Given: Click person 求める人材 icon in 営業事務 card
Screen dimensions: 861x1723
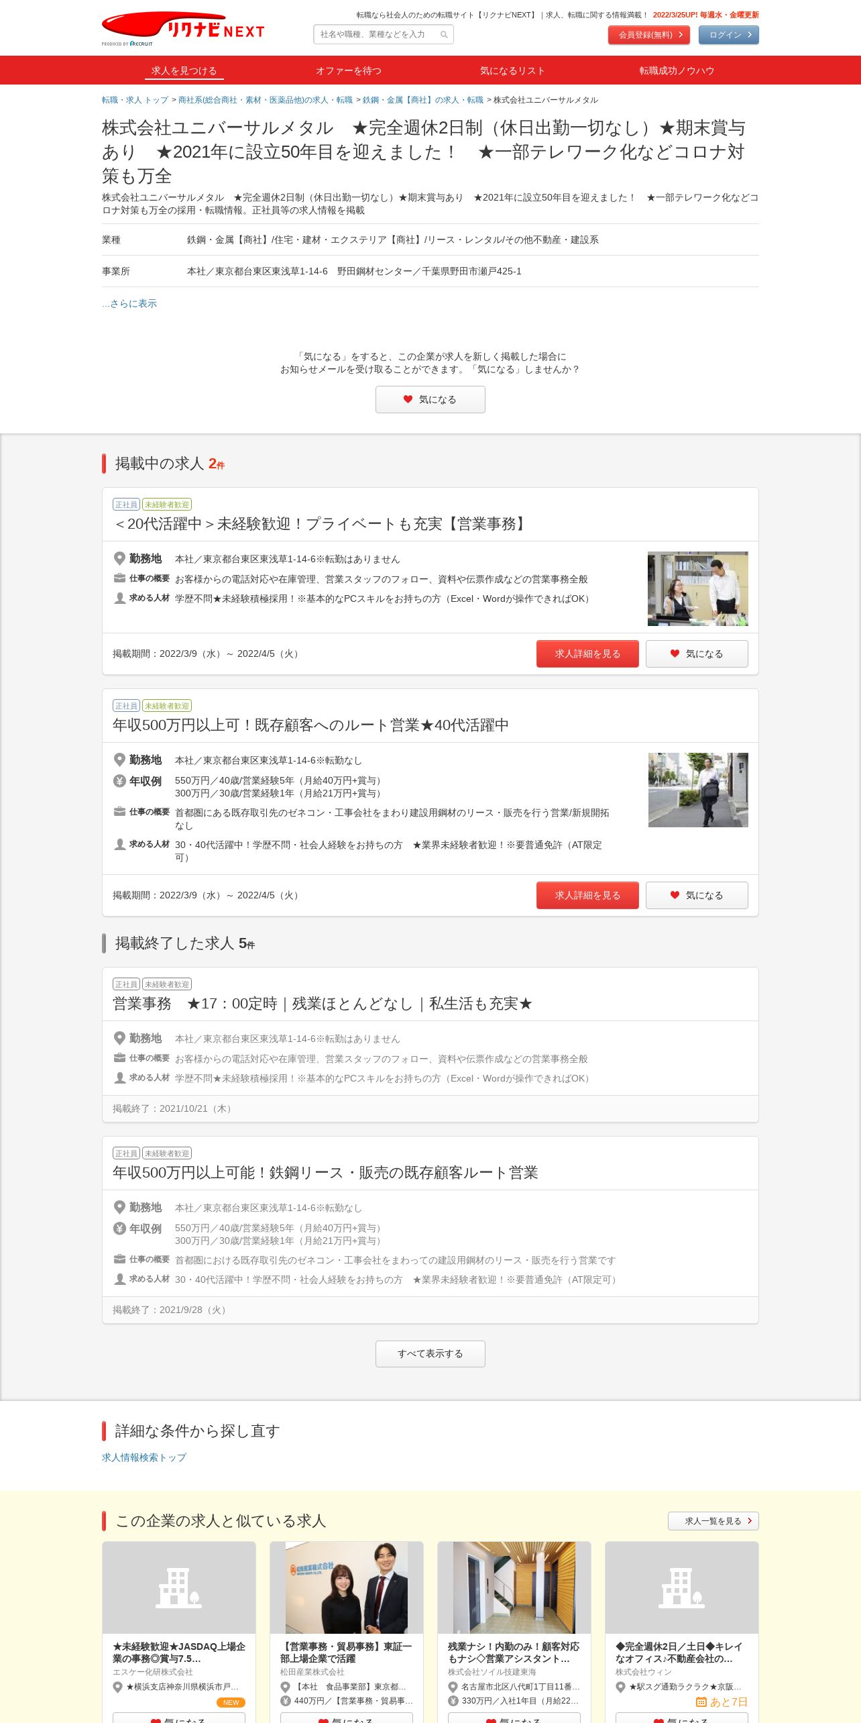Looking at the screenshot, I should pyautogui.click(x=119, y=598).
